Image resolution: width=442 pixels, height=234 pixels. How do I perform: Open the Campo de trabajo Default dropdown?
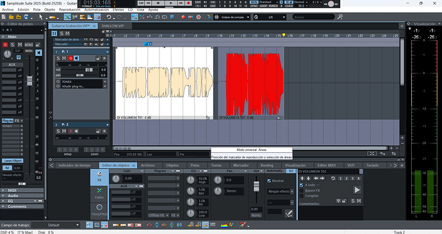56,225
